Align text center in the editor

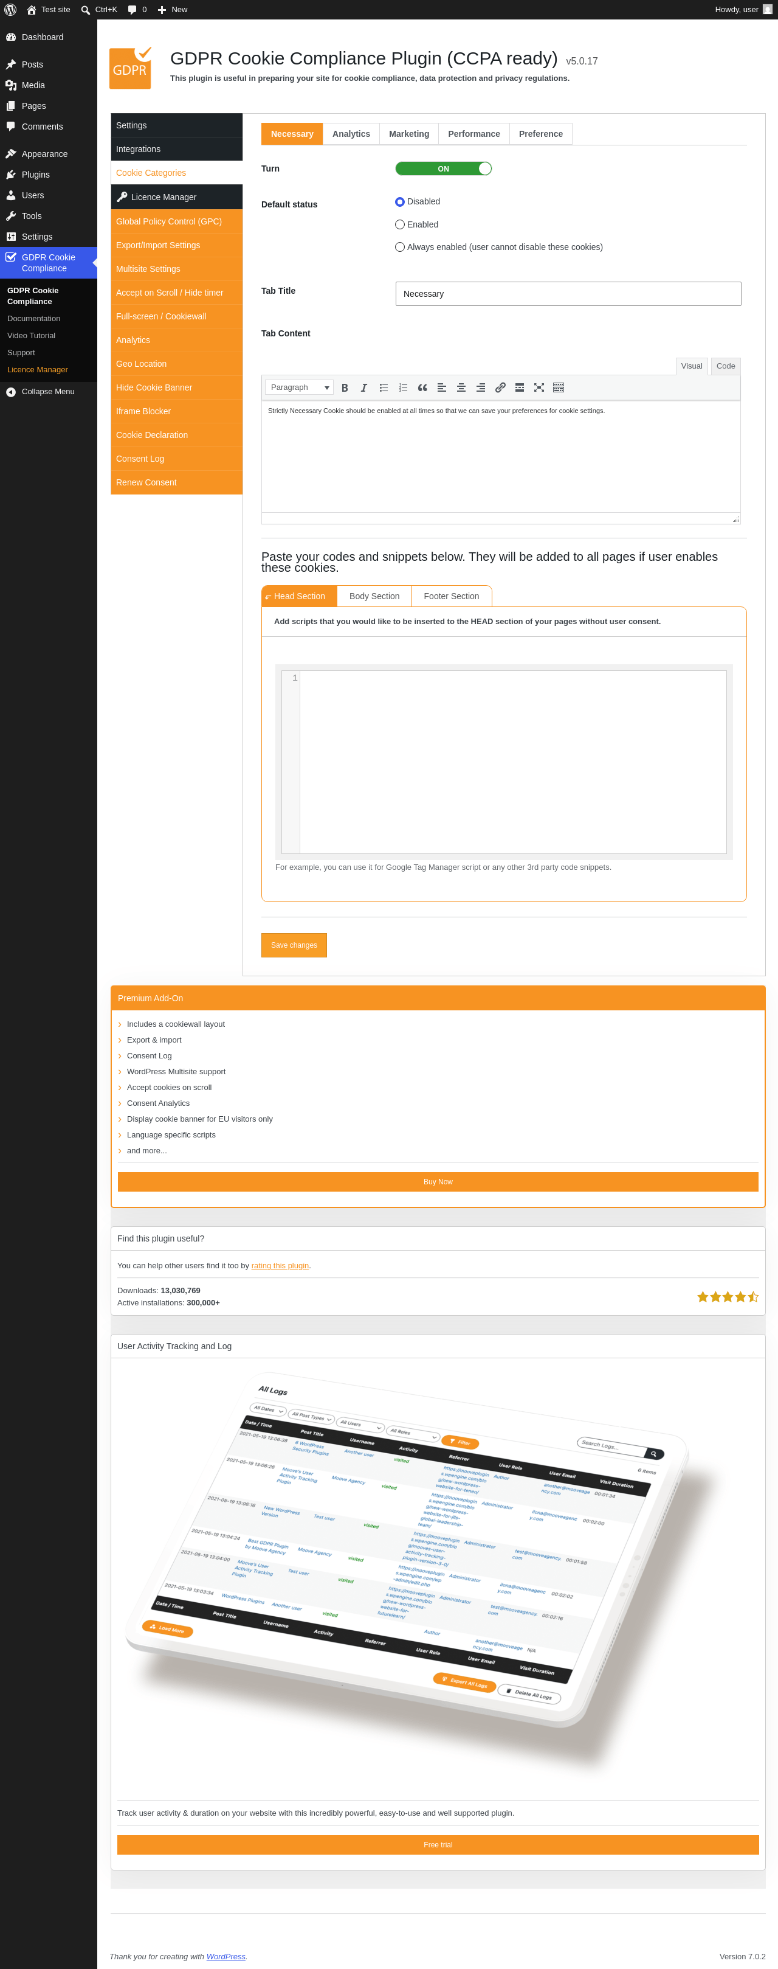[461, 387]
